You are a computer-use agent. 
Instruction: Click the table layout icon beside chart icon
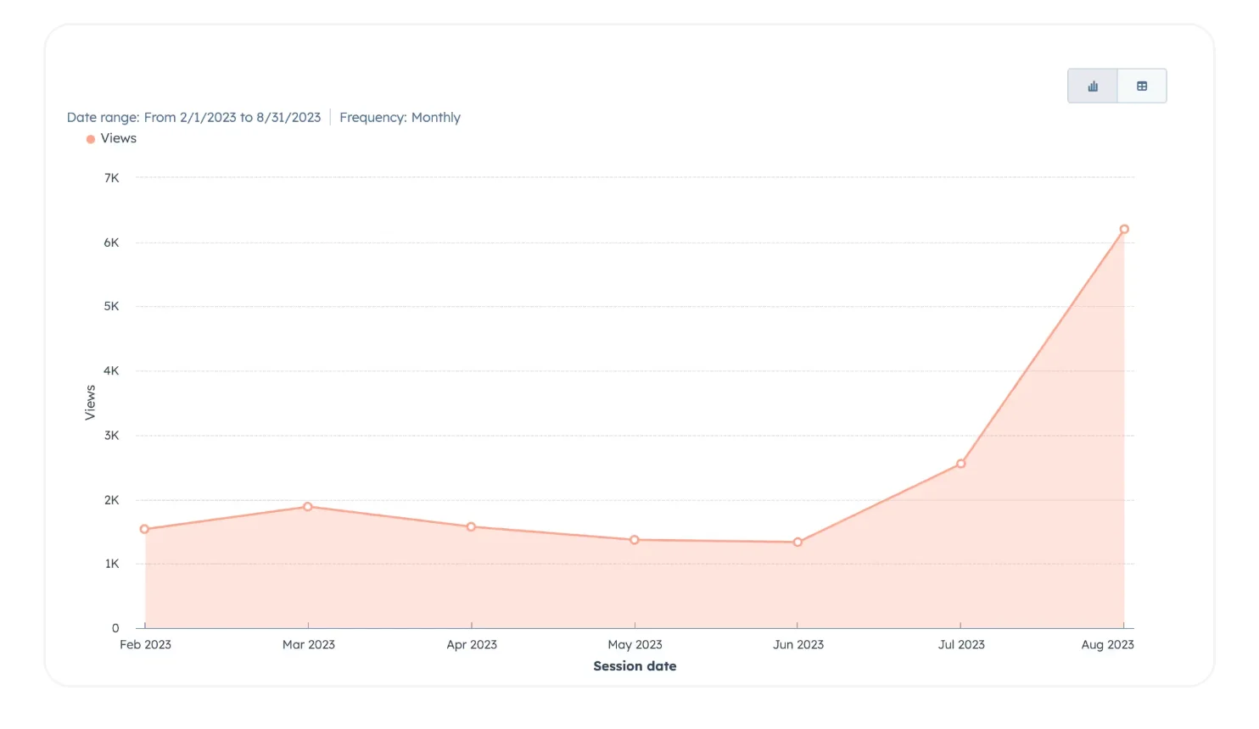tap(1141, 86)
